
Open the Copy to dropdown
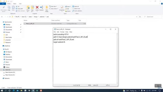[x=32, y=9]
